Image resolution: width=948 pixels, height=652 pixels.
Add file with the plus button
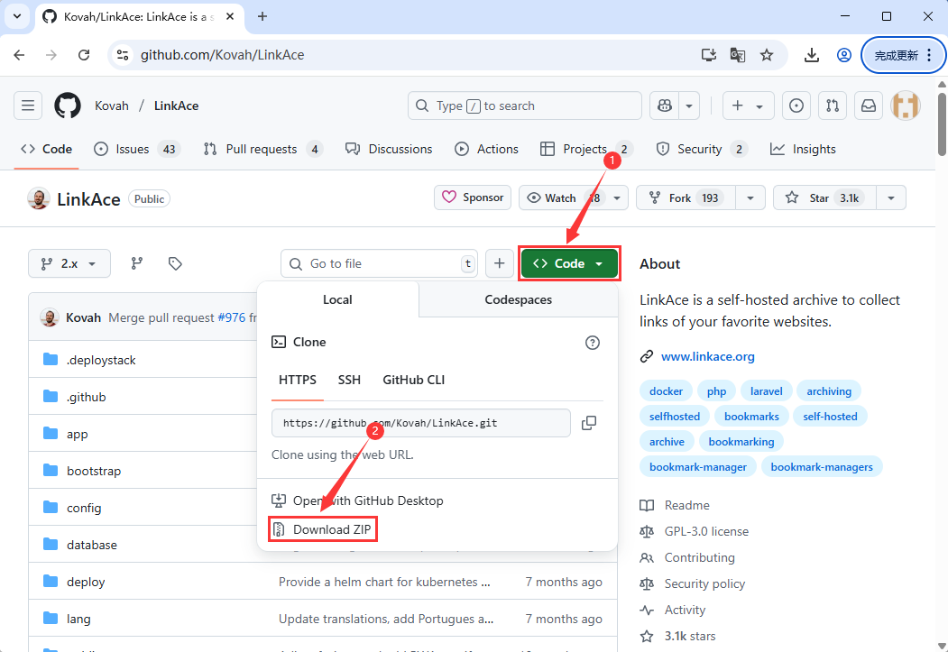point(500,263)
